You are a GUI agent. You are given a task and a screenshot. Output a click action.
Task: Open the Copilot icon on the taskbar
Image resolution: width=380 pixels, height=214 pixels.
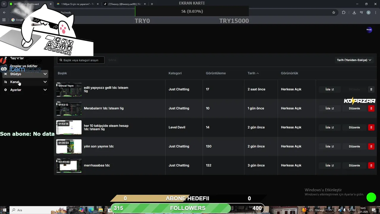[81, 210]
